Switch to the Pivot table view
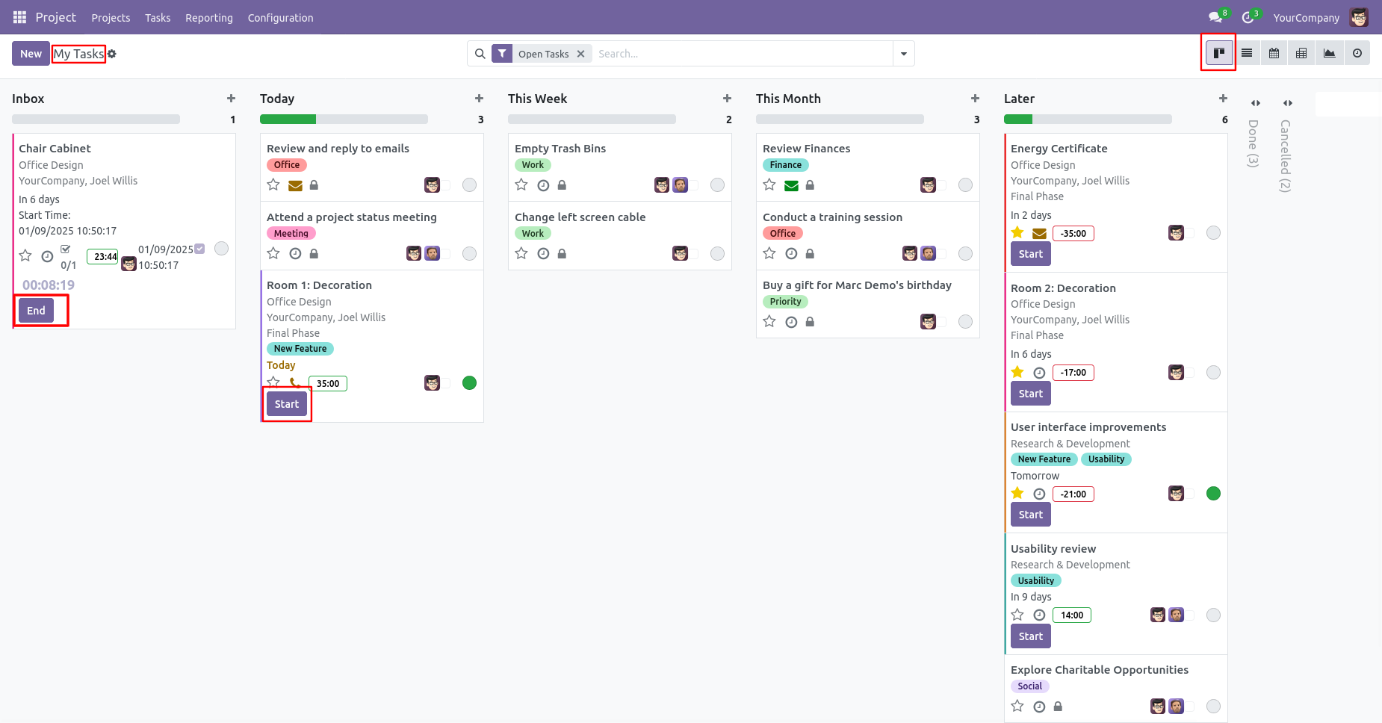Image resolution: width=1382 pixels, height=723 pixels. [1301, 53]
